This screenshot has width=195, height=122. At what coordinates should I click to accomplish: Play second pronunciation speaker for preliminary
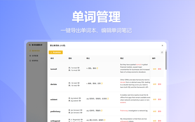tap(81, 113)
